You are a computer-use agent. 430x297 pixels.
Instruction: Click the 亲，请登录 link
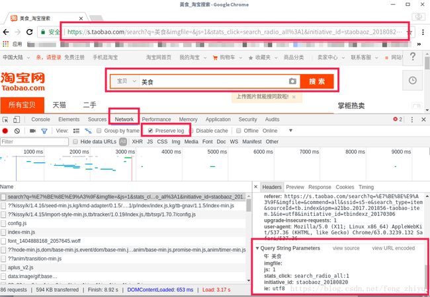pos(48,57)
